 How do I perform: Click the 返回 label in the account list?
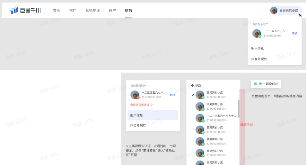[198, 85]
